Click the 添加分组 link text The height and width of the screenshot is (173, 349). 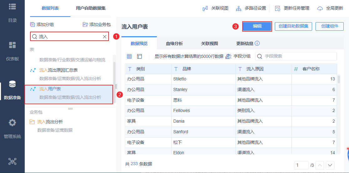pyautogui.click(x=45, y=24)
